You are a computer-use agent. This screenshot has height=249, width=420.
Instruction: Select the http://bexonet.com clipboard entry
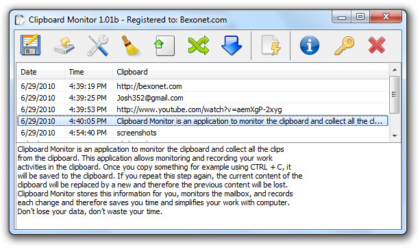203,86
